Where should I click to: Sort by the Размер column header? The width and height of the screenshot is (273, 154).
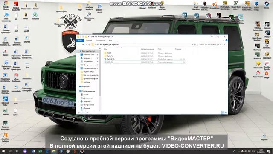[x=178, y=49]
